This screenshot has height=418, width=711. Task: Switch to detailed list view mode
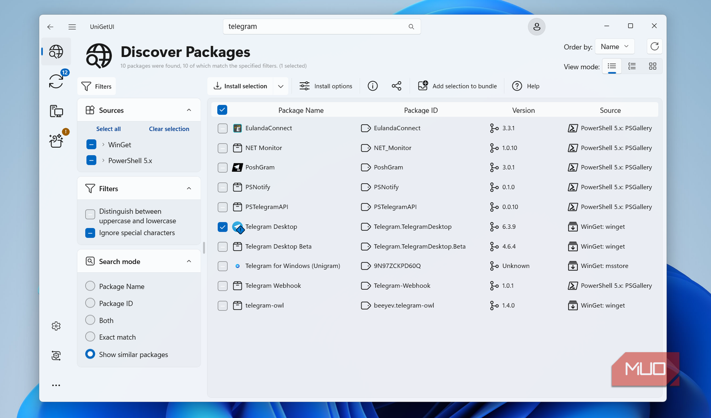[632, 66]
